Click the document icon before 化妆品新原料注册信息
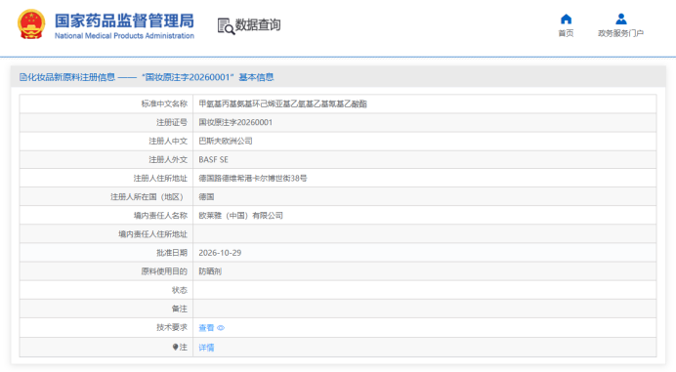 point(22,77)
